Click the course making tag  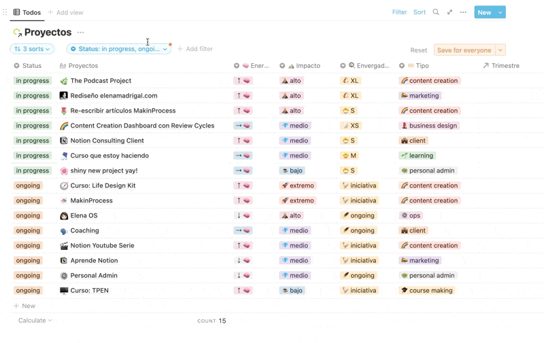(427, 291)
